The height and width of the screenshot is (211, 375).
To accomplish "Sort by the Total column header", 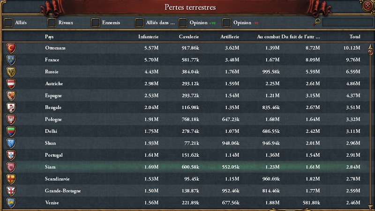I will coord(355,36).
